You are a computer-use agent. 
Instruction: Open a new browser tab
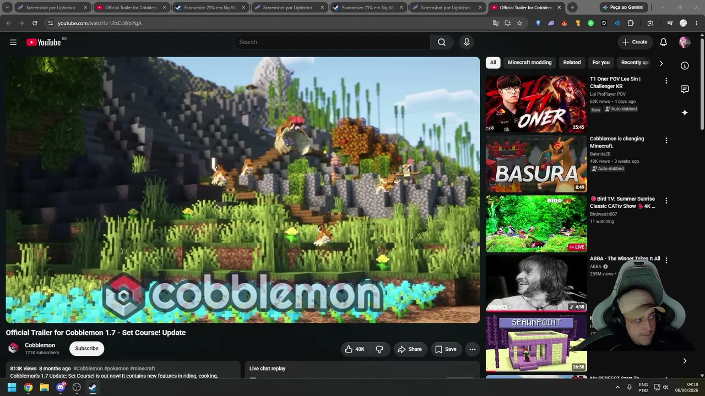pyautogui.click(x=572, y=8)
